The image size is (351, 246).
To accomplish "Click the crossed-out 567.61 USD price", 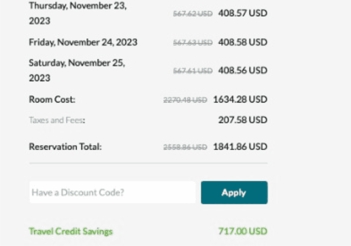I will [193, 71].
